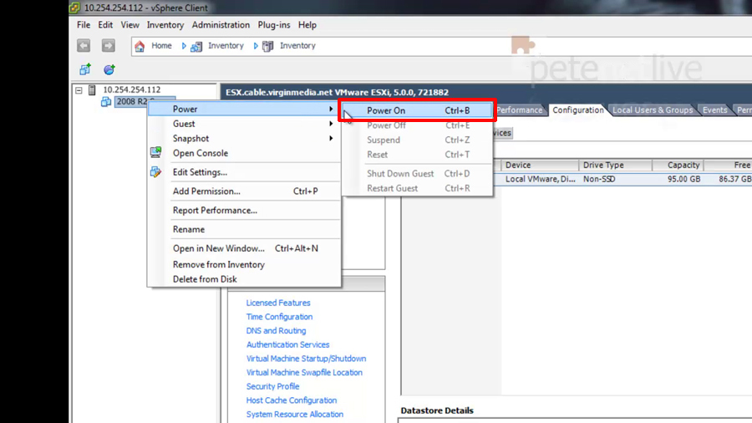Viewport: 752px width, 423px height.
Task: Choose Delete from Disk
Action: [244, 279]
